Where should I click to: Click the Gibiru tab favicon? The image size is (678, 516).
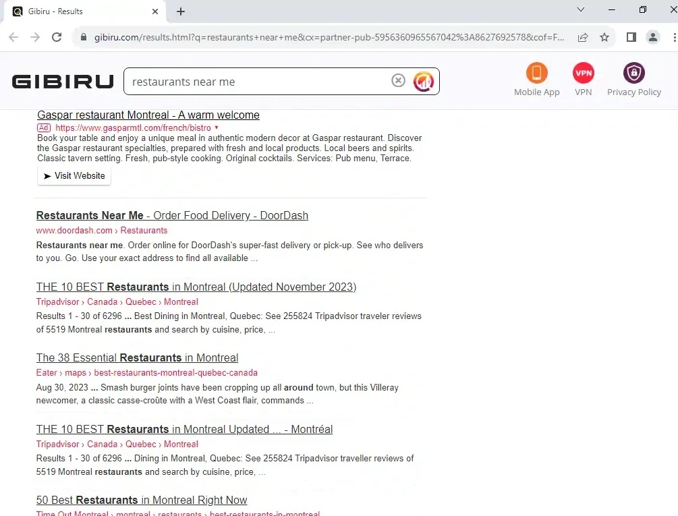(x=18, y=11)
